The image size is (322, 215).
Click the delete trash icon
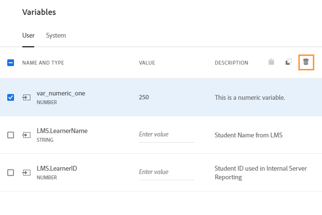[306, 62]
